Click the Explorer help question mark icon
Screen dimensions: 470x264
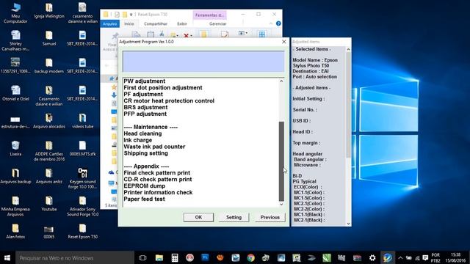278,23
